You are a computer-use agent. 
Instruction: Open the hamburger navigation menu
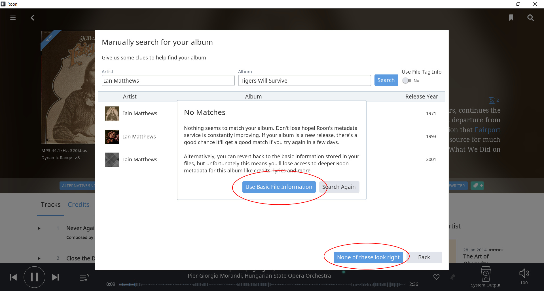point(13,18)
